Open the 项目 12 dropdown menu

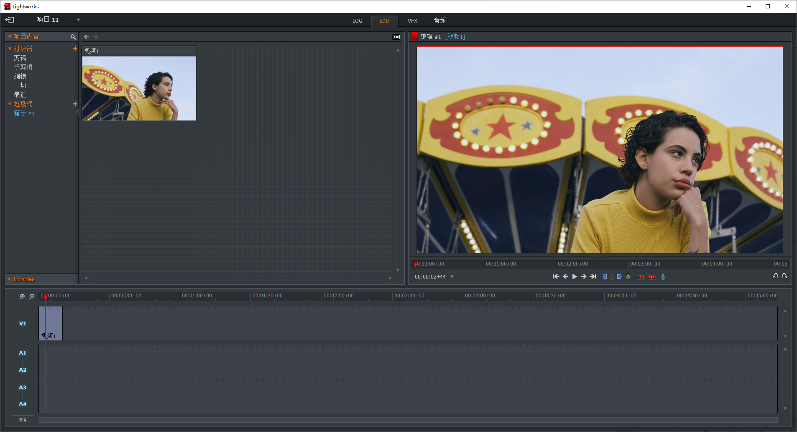pyautogui.click(x=78, y=20)
